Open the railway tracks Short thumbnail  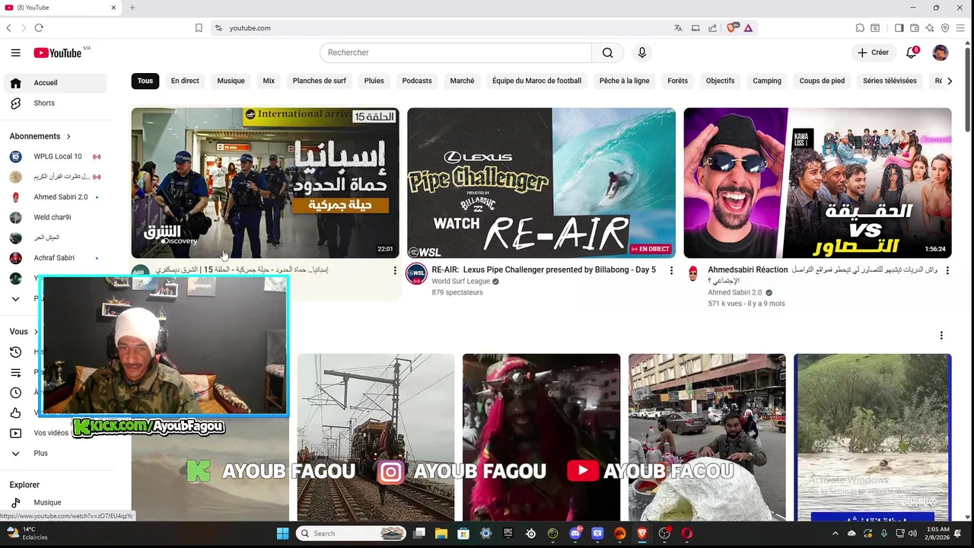tap(376, 438)
